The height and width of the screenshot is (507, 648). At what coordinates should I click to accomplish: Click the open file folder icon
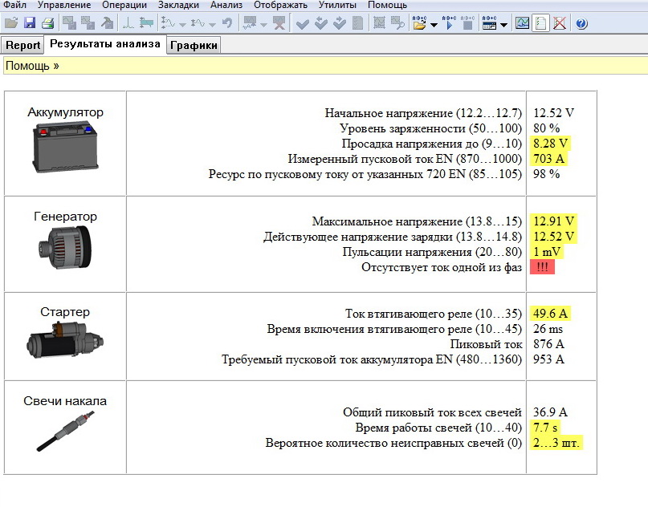(10, 24)
